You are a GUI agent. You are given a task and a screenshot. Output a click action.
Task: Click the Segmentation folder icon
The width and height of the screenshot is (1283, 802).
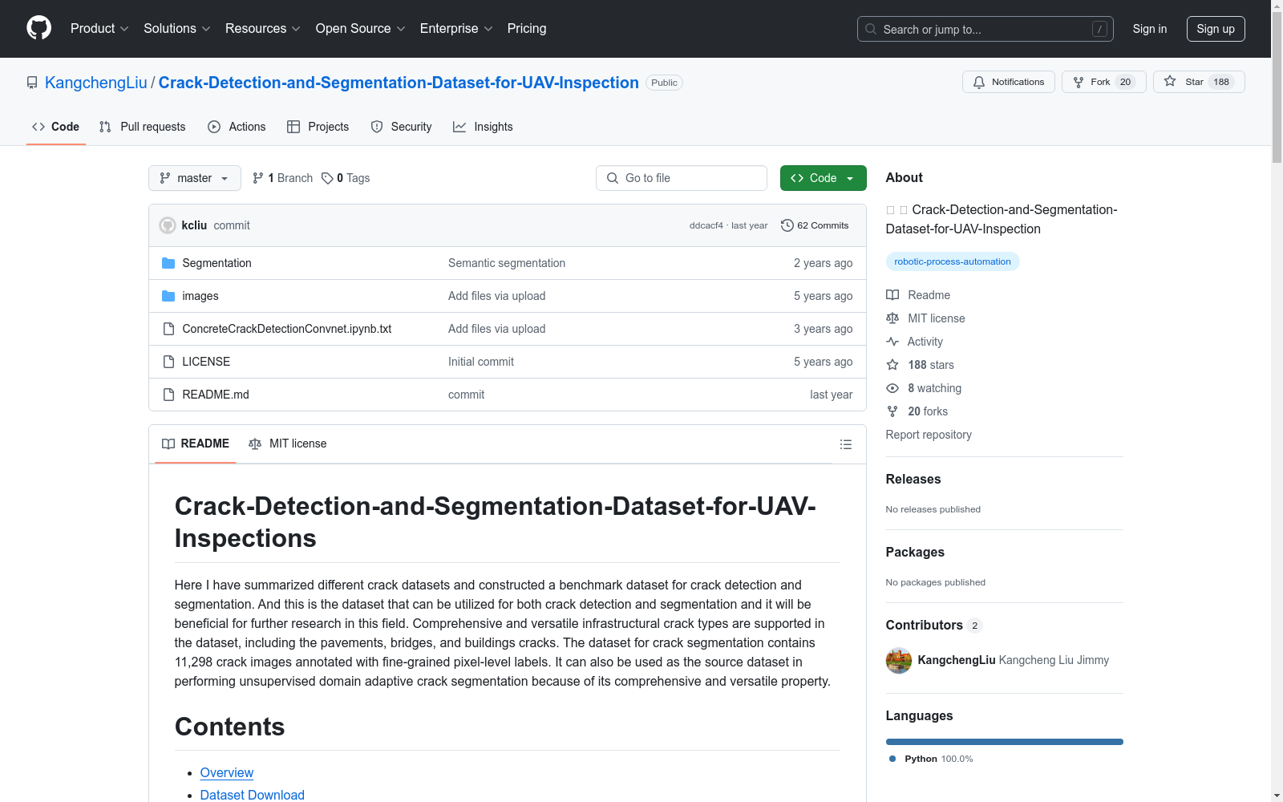(168, 263)
